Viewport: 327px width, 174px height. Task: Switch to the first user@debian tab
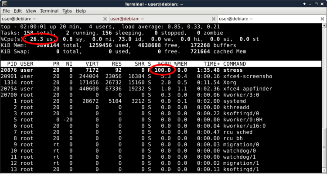click(54, 19)
